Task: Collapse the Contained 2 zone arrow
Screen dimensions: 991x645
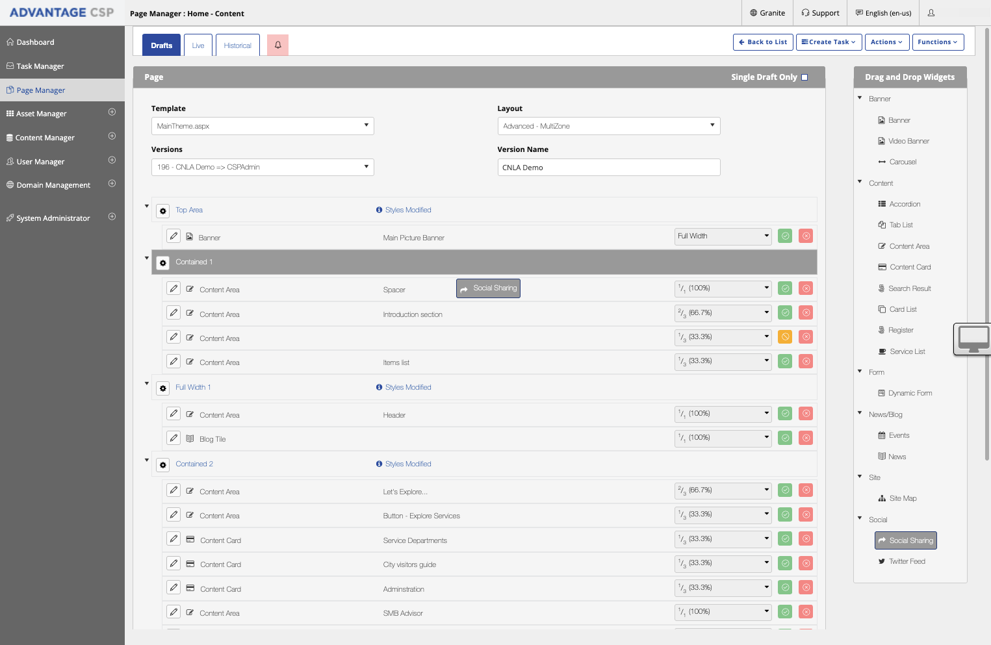Action: 147,460
